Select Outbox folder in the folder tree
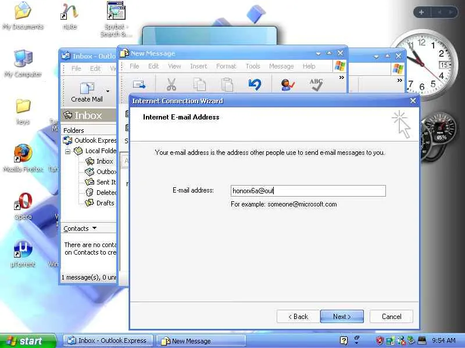 (101, 172)
